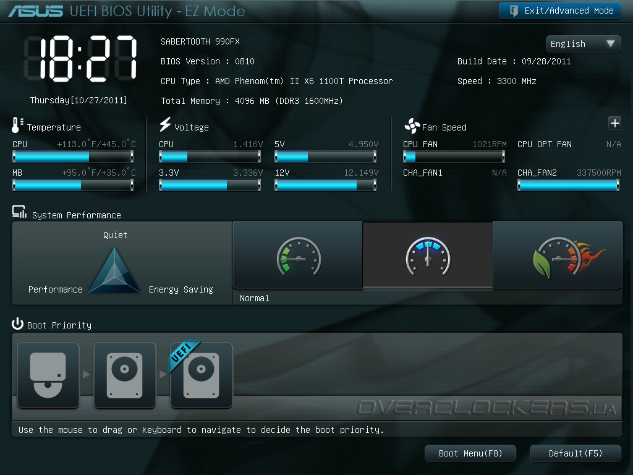Click the 337500RPM CHA_FAN2 value
This screenshot has height=475, width=633.
coord(598,173)
